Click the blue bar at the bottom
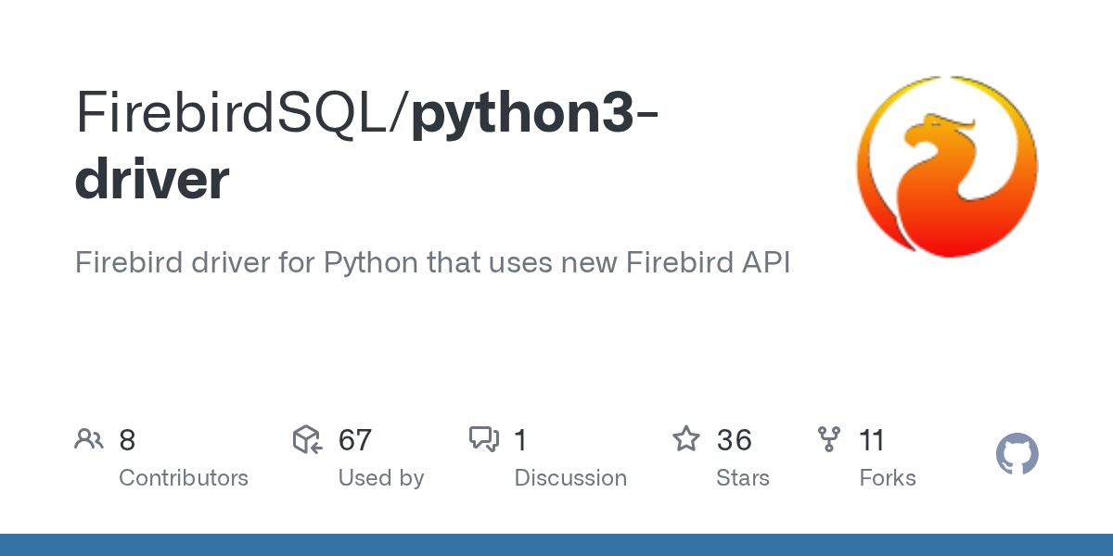The width and height of the screenshot is (1113, 556). tap(556, 545)
